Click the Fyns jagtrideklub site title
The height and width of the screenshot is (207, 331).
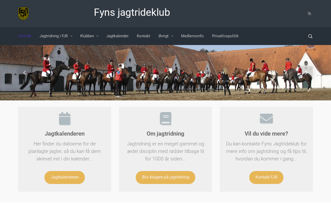coord(132,12)
